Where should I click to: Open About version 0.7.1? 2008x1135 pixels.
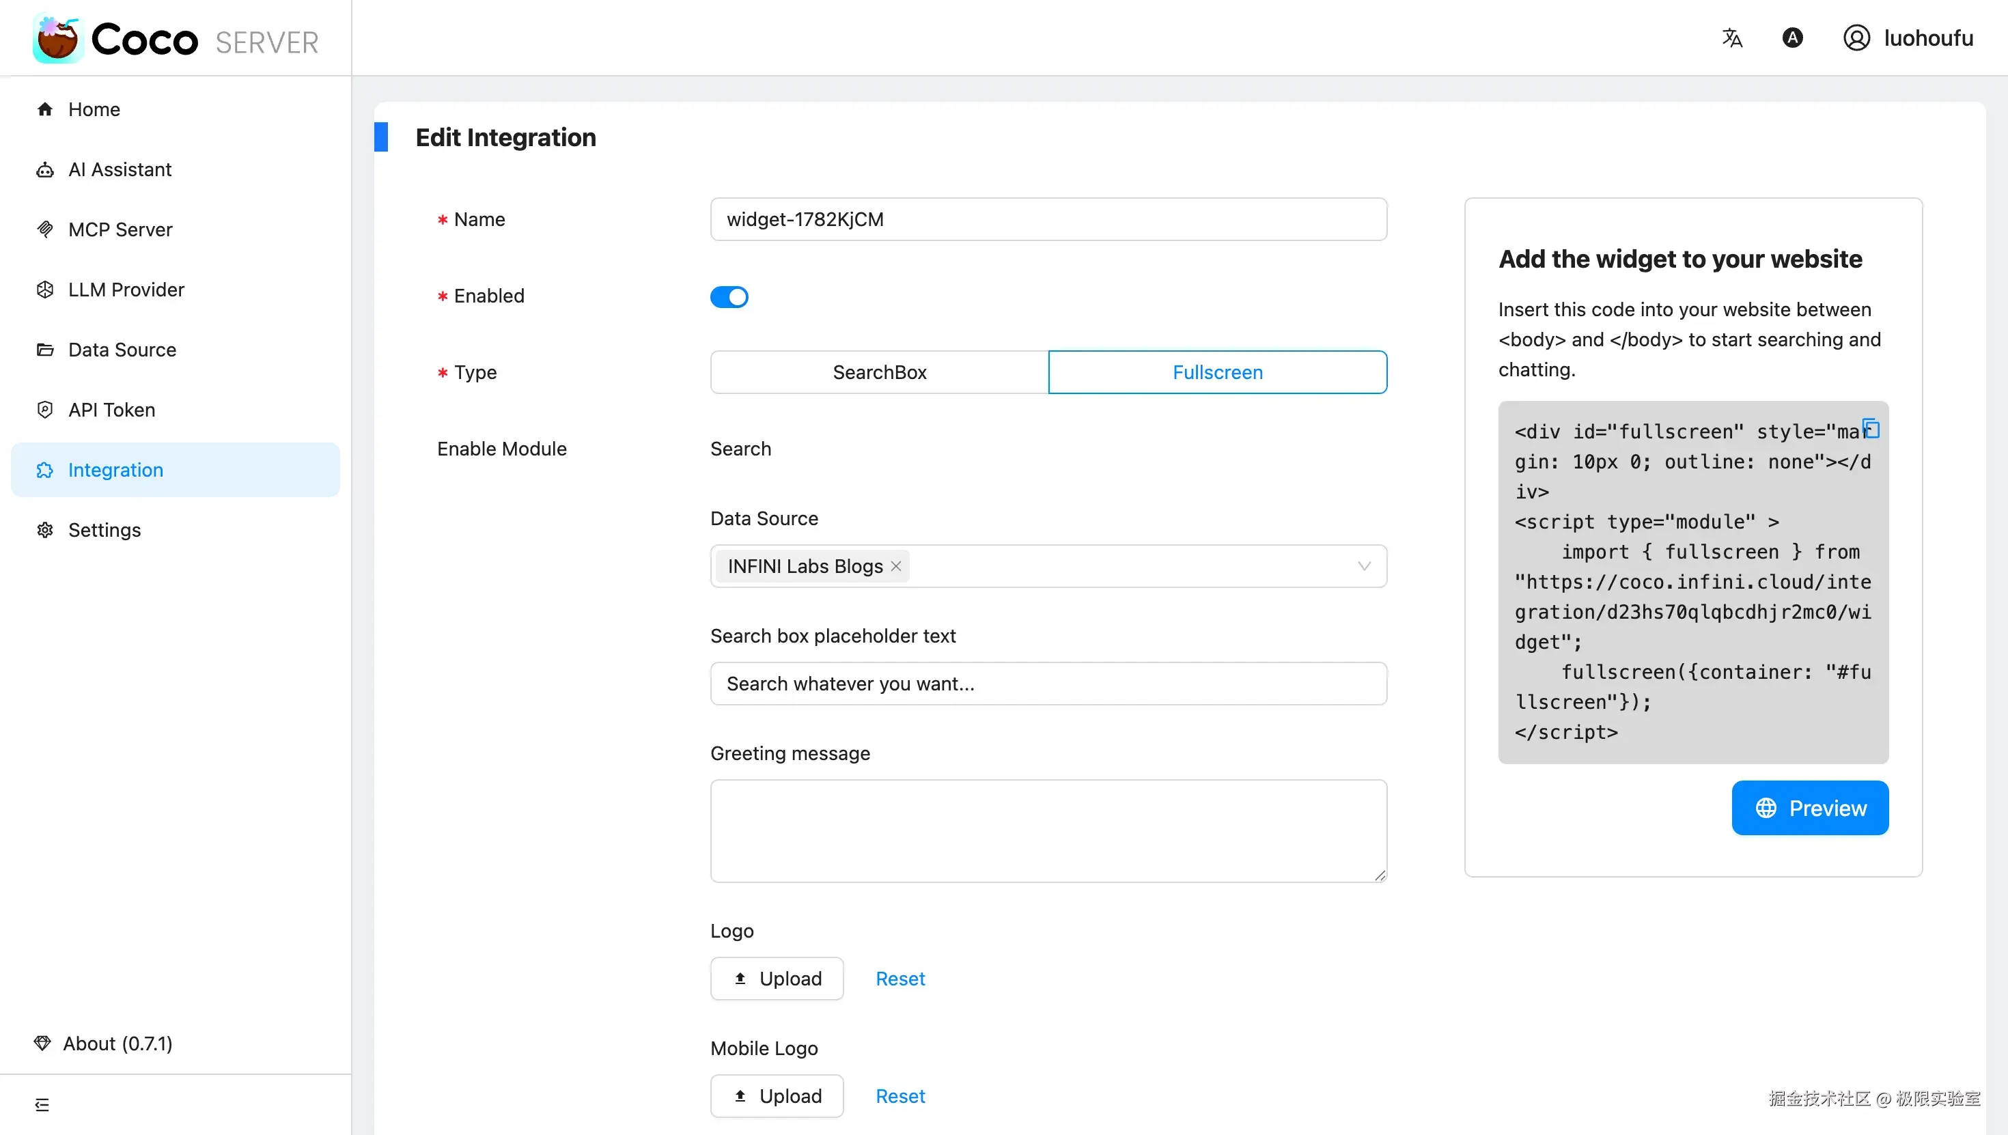[x=117, y=1043]
